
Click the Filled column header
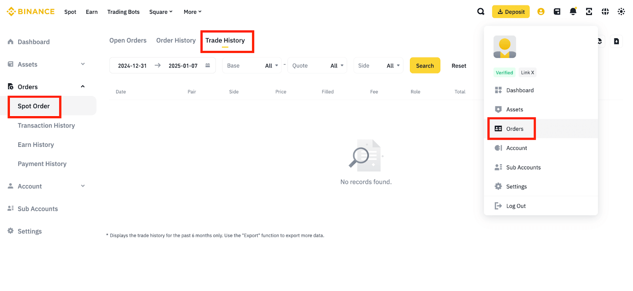(328, 92)
